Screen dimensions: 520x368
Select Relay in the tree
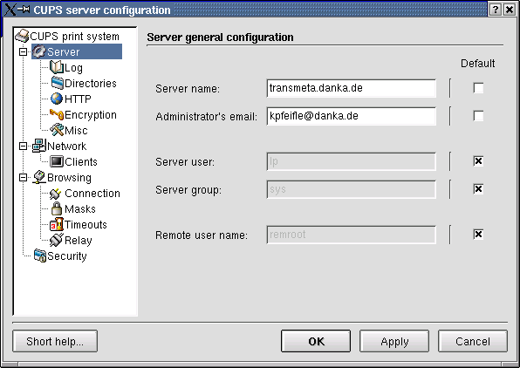78,241
